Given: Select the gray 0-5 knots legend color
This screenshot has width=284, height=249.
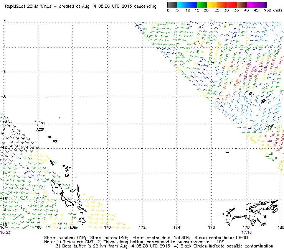Looking at the screenshot, I should (172, 5).
